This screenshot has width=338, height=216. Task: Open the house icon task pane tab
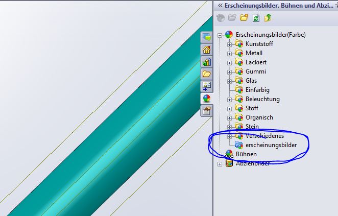click(x=207, y=50)
